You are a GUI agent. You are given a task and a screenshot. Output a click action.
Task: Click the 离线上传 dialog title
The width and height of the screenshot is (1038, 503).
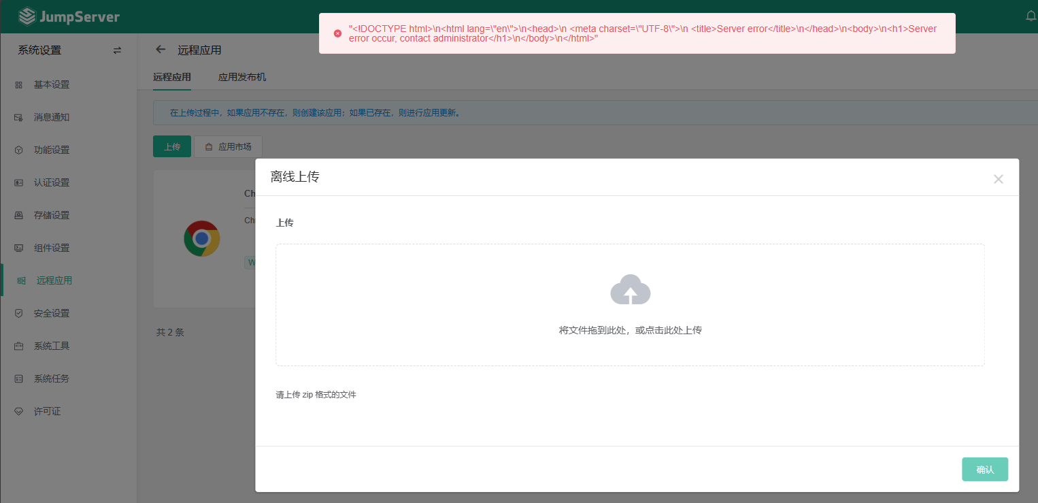point(295,177)
